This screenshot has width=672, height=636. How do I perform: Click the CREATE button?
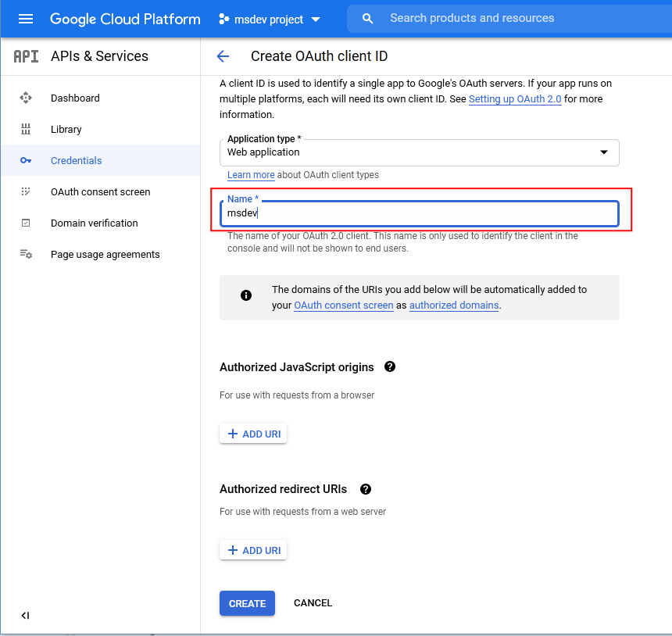(x=247, y=603)
